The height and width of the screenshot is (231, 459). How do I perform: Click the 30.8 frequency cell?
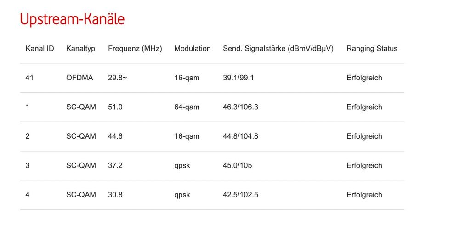[x=115, y=195]
